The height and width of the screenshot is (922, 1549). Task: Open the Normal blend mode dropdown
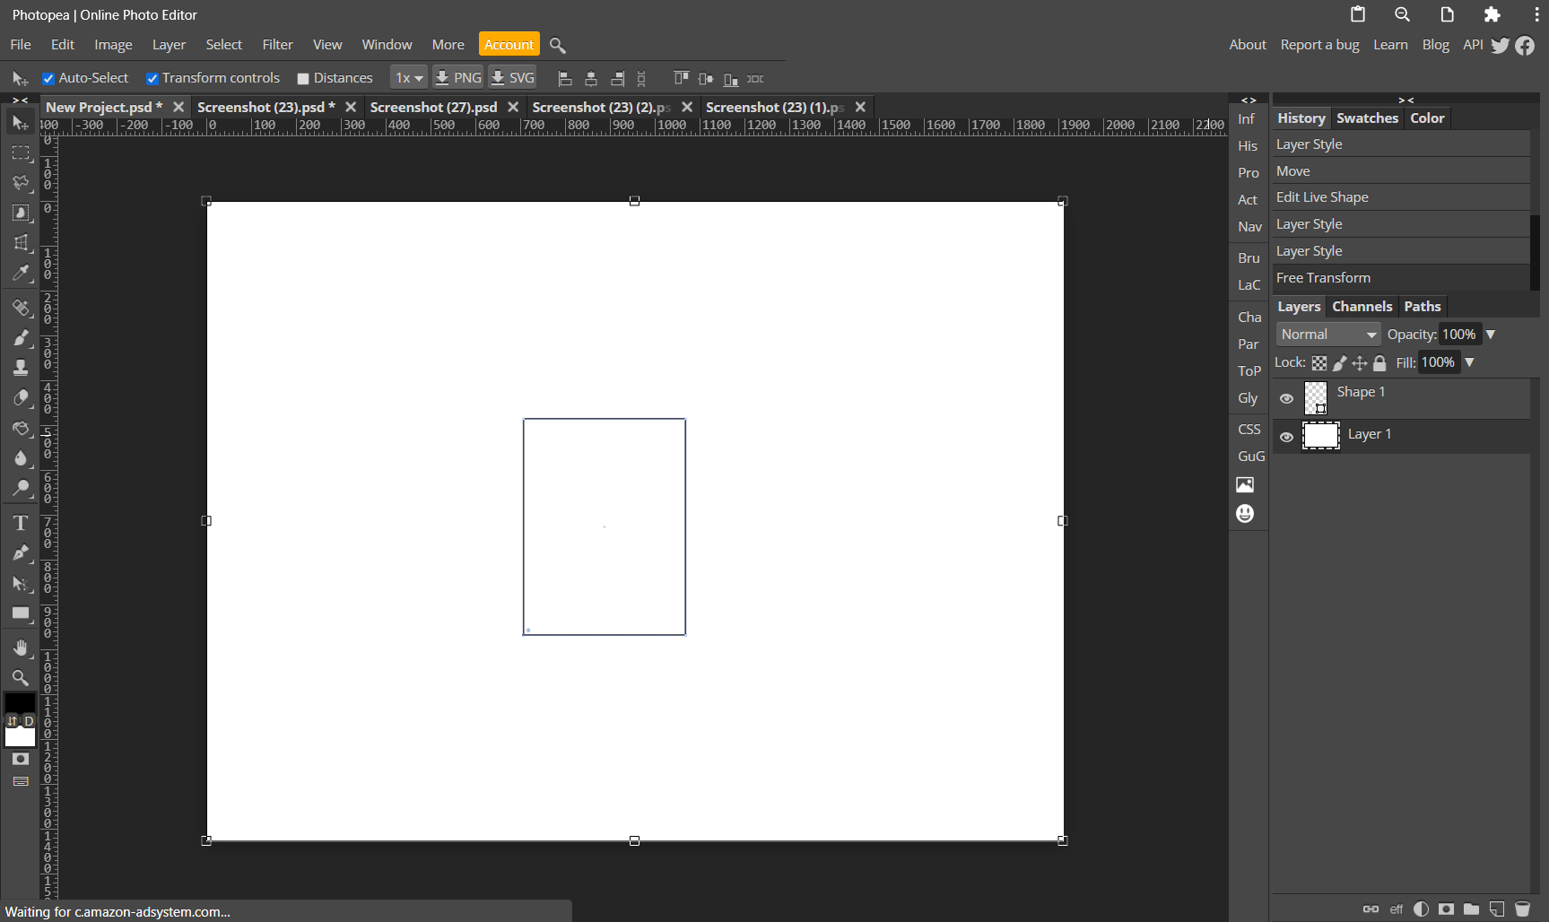point(1327,334)
